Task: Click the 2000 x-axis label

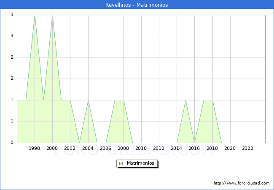Action: click(52, 148)
